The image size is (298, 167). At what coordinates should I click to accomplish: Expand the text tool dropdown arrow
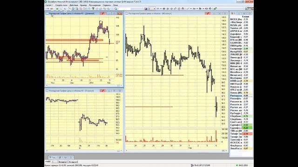(x=197, y=9)
